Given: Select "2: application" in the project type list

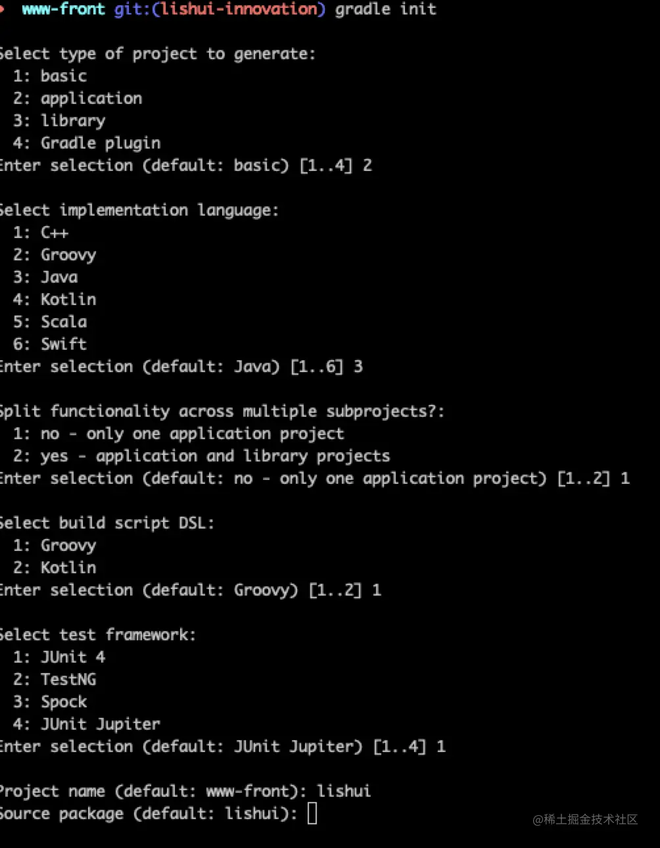Looking at the screenshot, I should (78, 99).
